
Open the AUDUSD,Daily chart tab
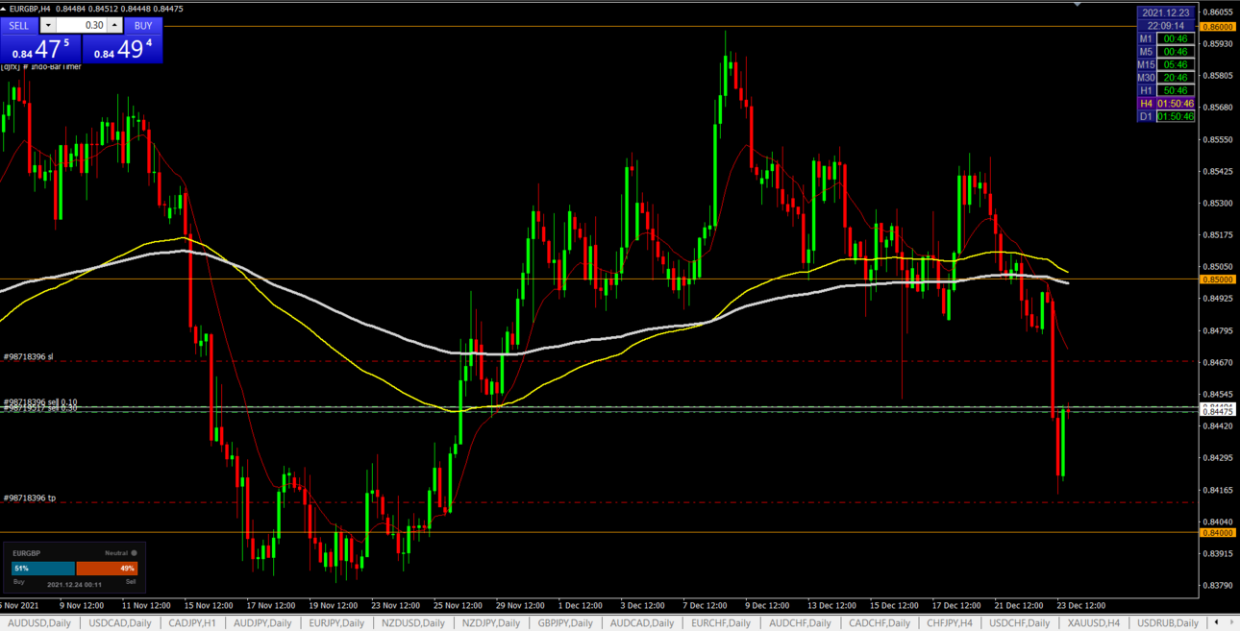(39, 623)
